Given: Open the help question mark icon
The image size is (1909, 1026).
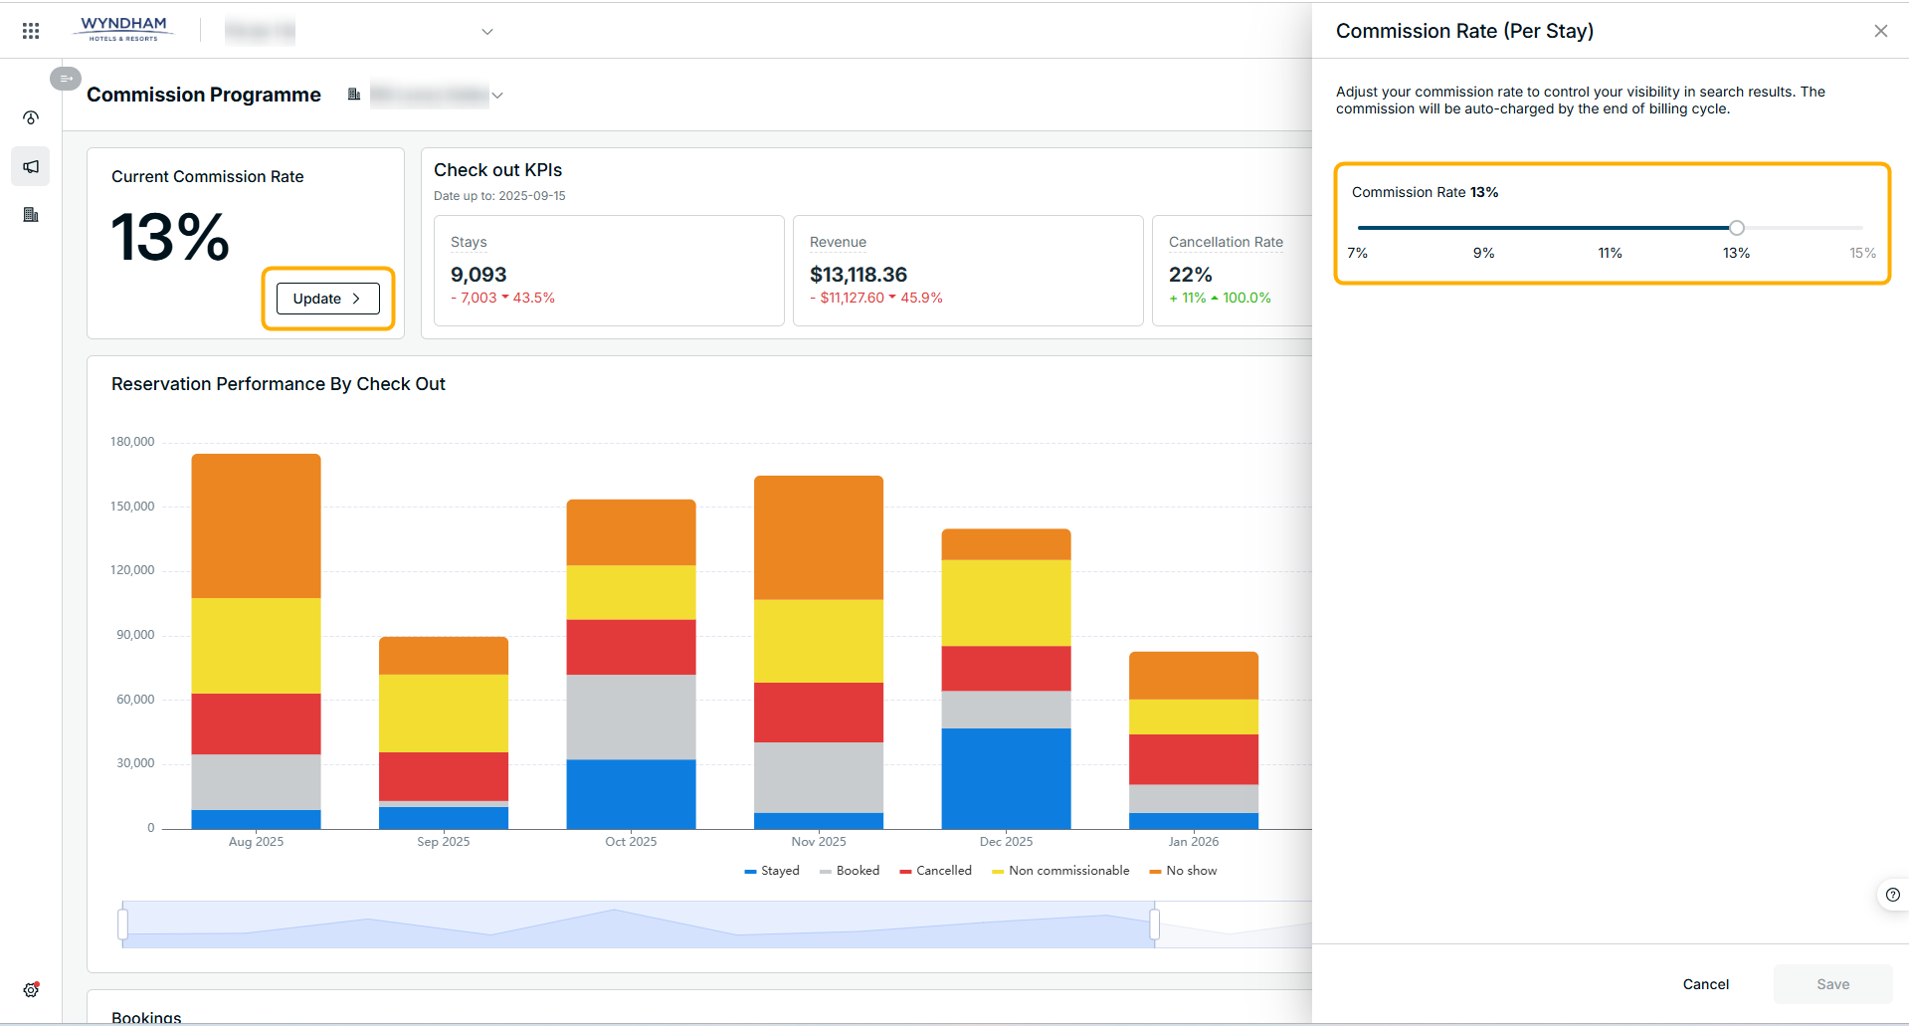Looking at the screenshot, I should tap(1892, 895).
